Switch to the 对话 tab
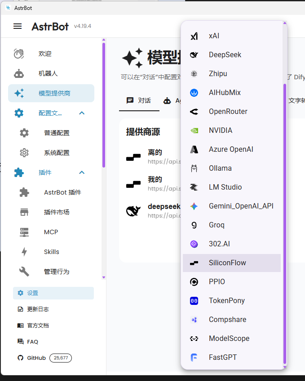305x381 pixels. [139, 100]
